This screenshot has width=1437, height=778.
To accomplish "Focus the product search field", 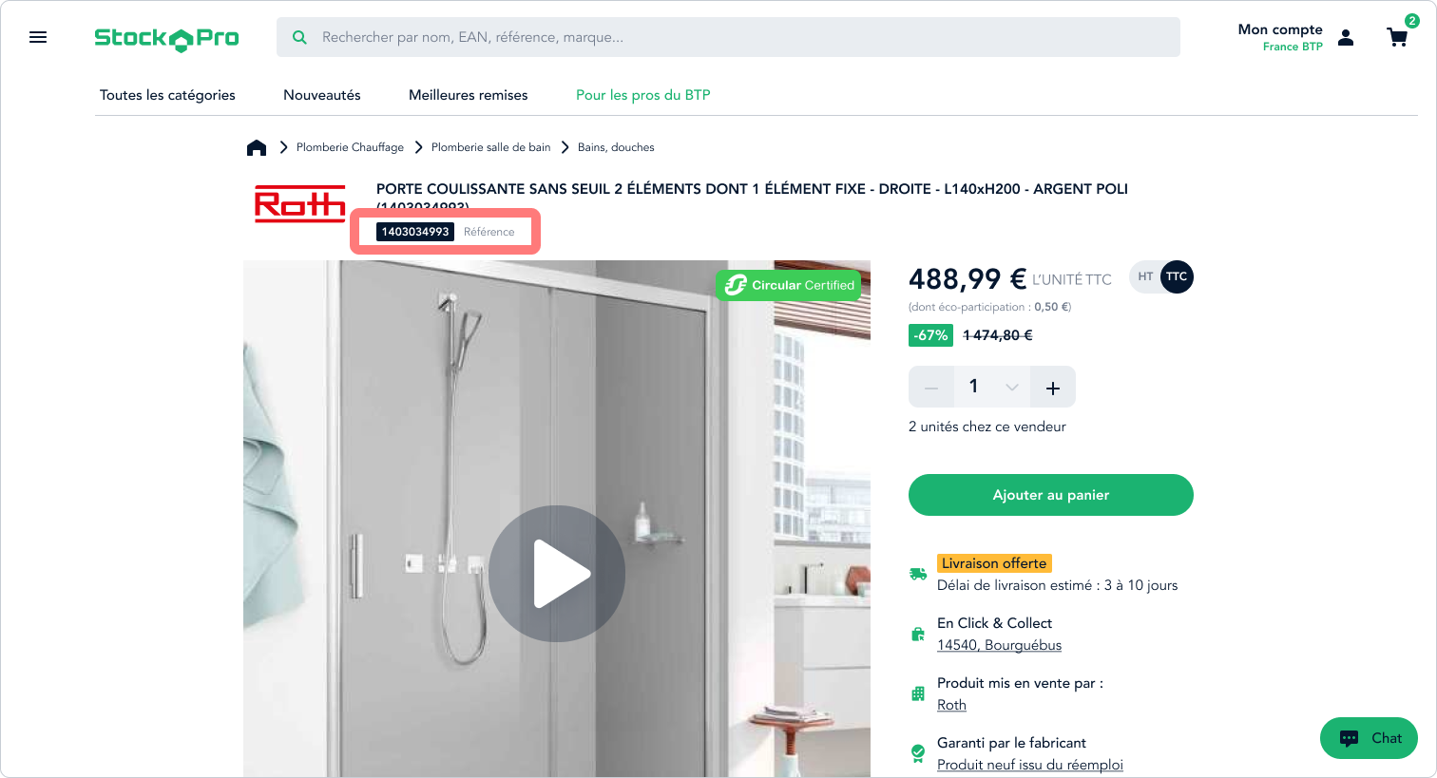I will pyautogui.click(x=728, y=37).
